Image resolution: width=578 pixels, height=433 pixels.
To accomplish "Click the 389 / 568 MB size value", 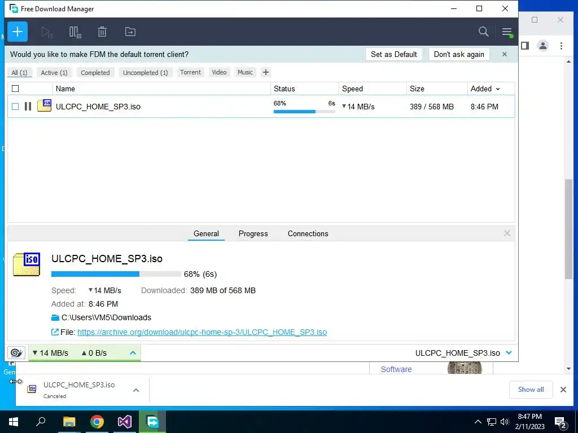I will point(432,107).
